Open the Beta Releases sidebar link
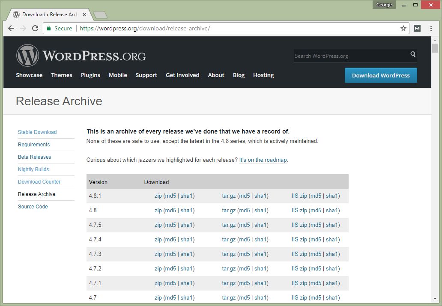This screenshot has height=306, width=442. tap(34, 157)
